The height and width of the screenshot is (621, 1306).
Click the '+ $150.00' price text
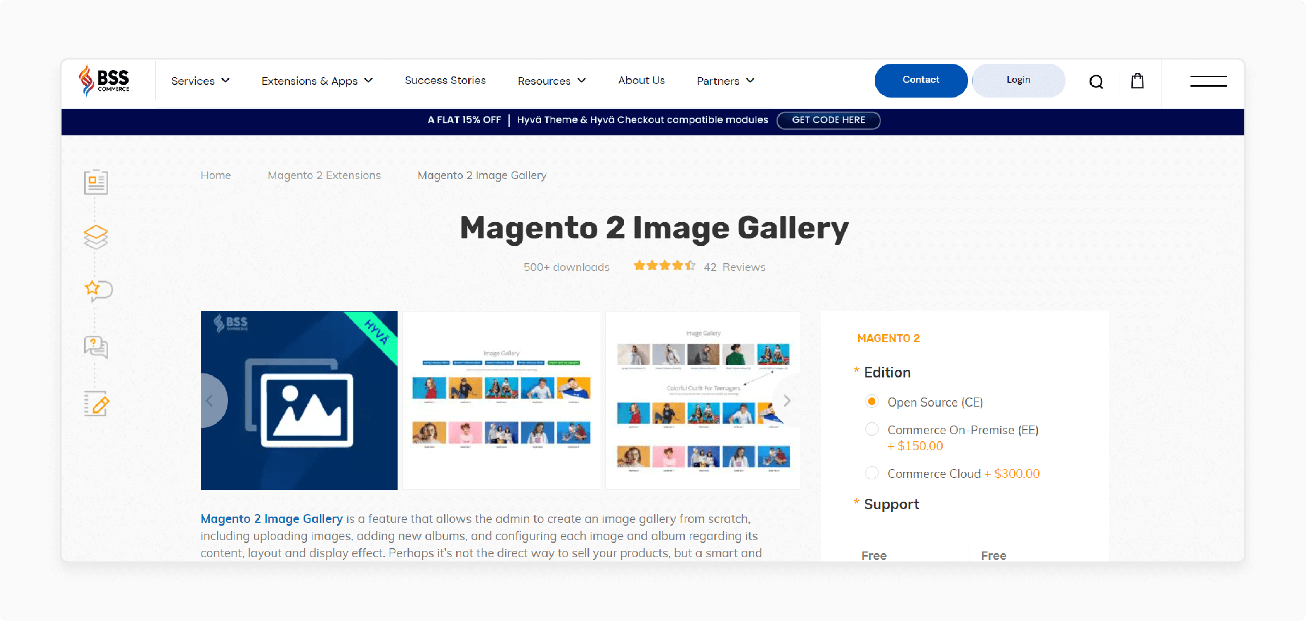tap(915, 446)
